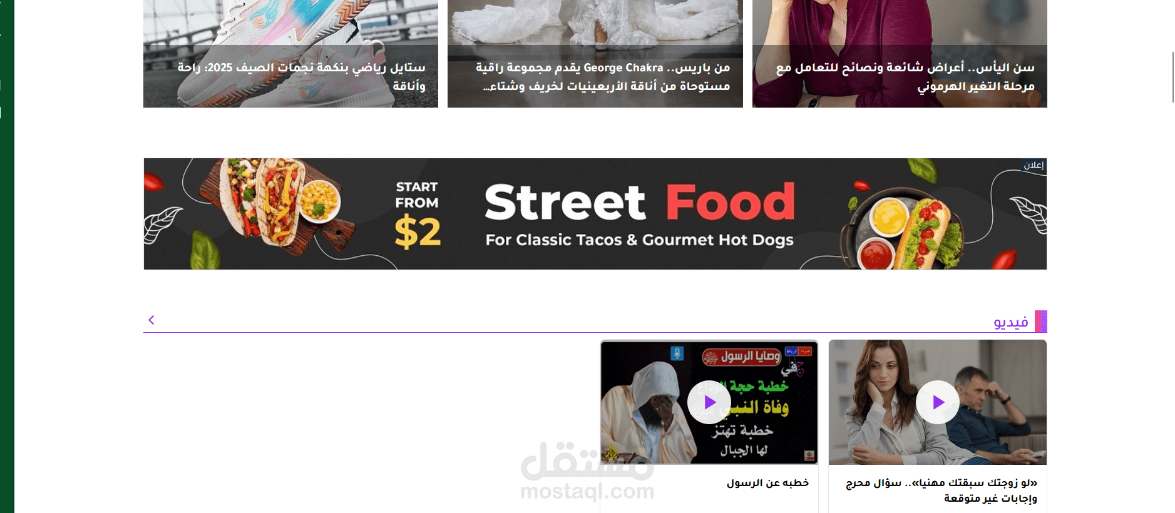Open the 'ستايل رياضي بنكهة نجمات الصيف 2025' headline
The width and height of the screenshot is (1175, 513).
302,76
